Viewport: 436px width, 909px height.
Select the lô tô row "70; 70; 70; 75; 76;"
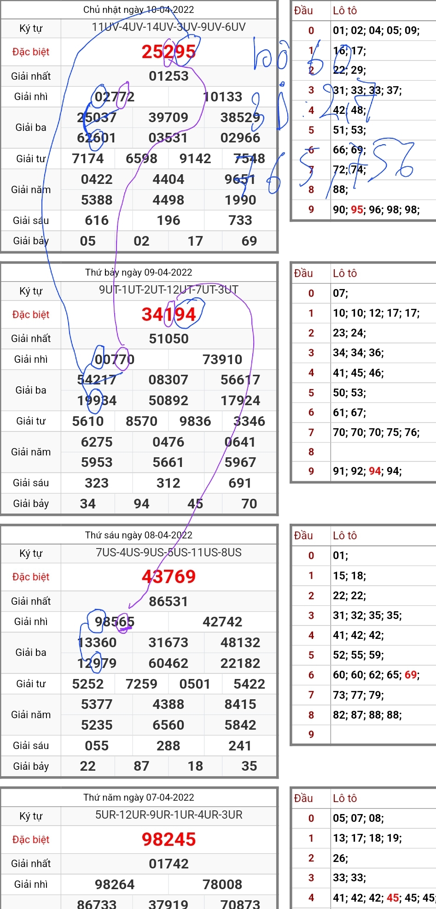[376, 432]
